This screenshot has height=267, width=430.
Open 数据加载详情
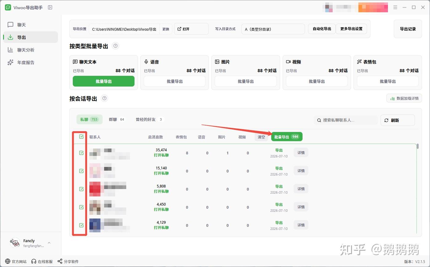coord(404,99)
